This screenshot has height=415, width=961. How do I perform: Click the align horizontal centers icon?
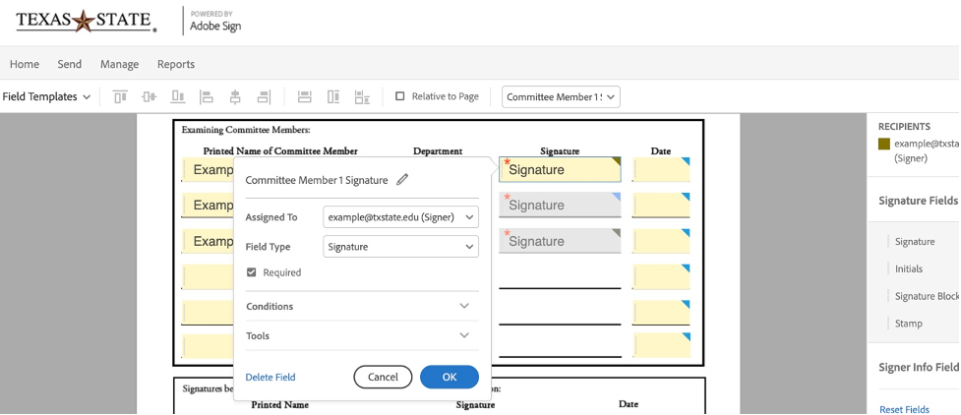tap(235, 96)
